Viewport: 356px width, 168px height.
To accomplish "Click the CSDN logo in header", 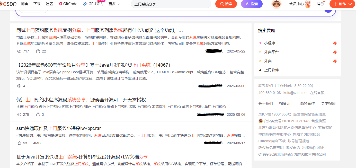I will coord(8,4).
